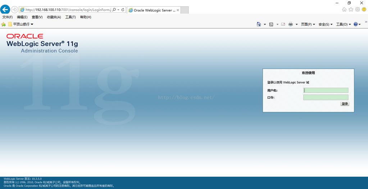The height and width of the screenshot is (189, 368).
Task: Select the Oracle WebLogic Server tab
Action: (154, 10)
